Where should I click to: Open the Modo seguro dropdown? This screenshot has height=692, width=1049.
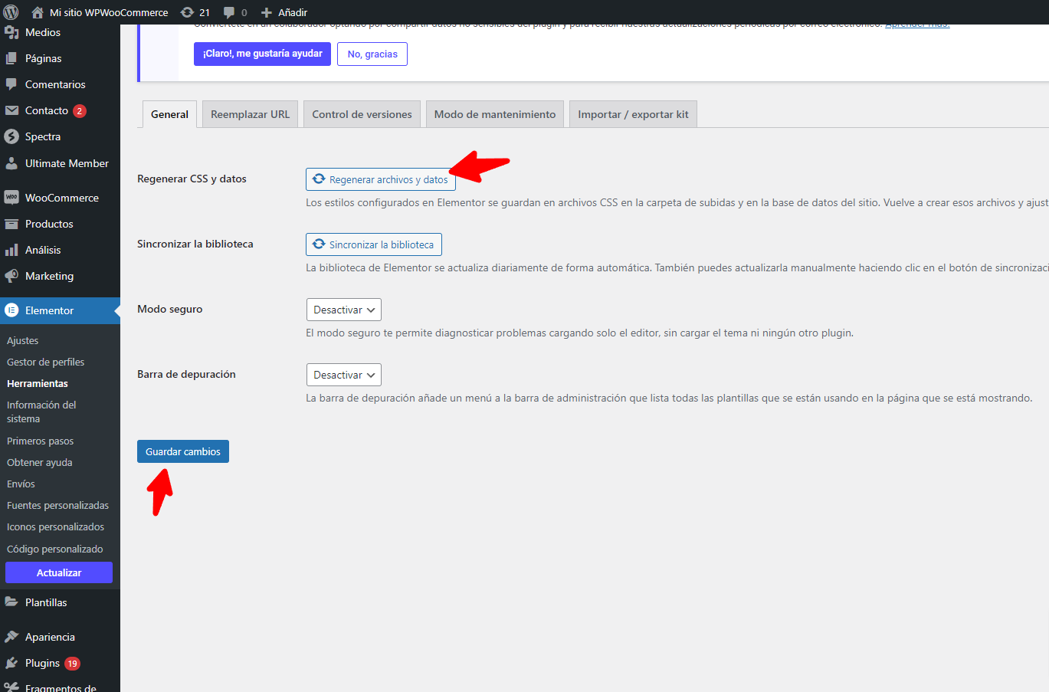coord(343,310)
